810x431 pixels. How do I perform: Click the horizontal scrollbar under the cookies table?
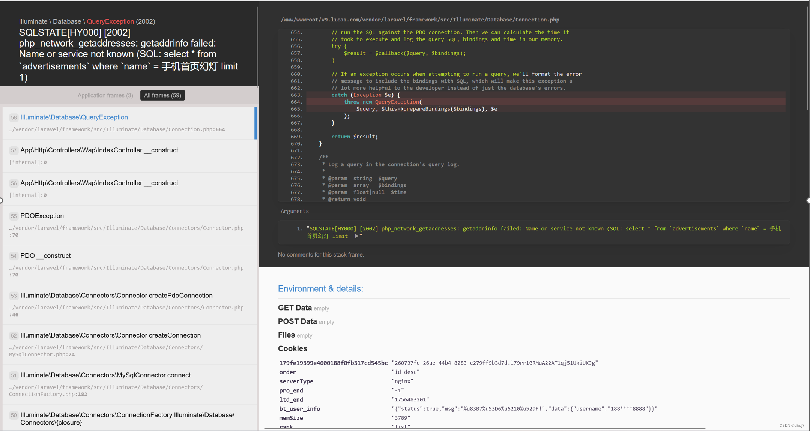point(485,428)
